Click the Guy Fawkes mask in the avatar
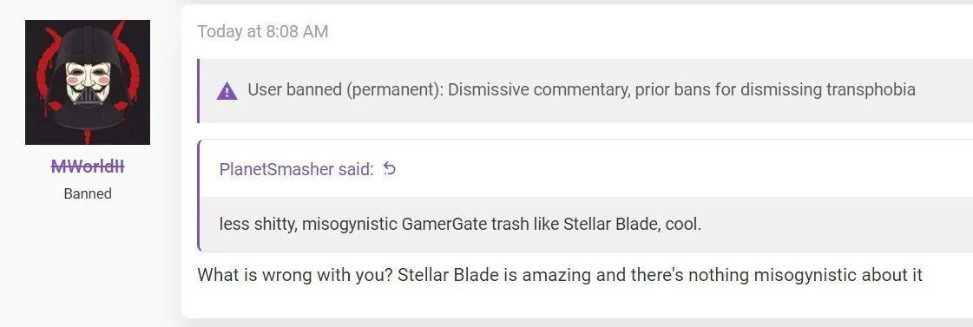Viewport: 973px width, 327px height. (x=89, y=82)
